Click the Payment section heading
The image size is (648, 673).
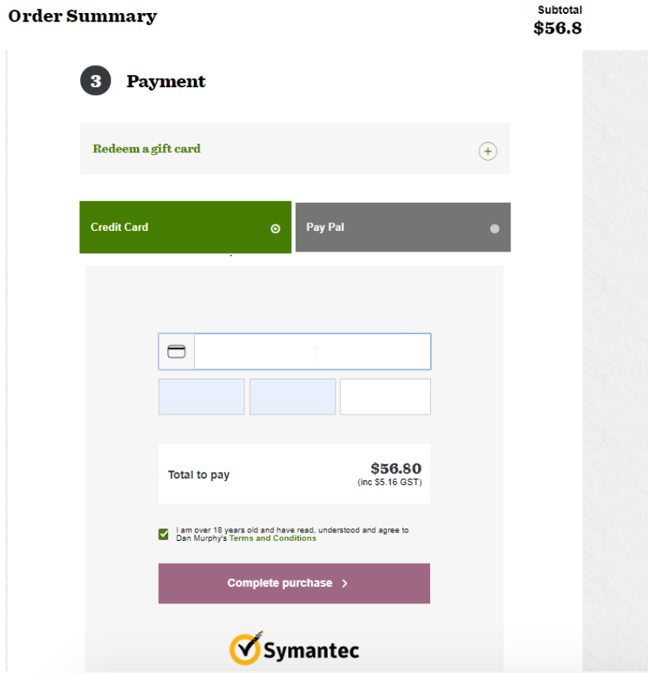[x=166, y=82]
